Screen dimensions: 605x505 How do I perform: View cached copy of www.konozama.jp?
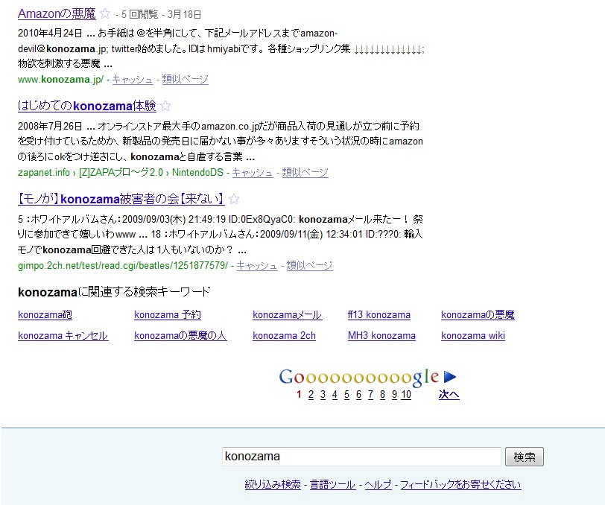(x=133, y=79)
